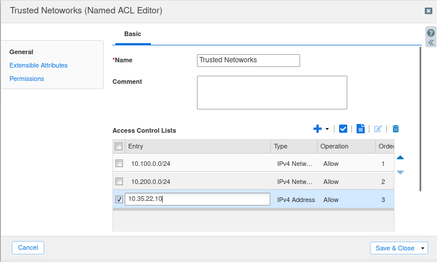Collapse the side help panel chevrons
437x262 pixels.
[431, 43]
